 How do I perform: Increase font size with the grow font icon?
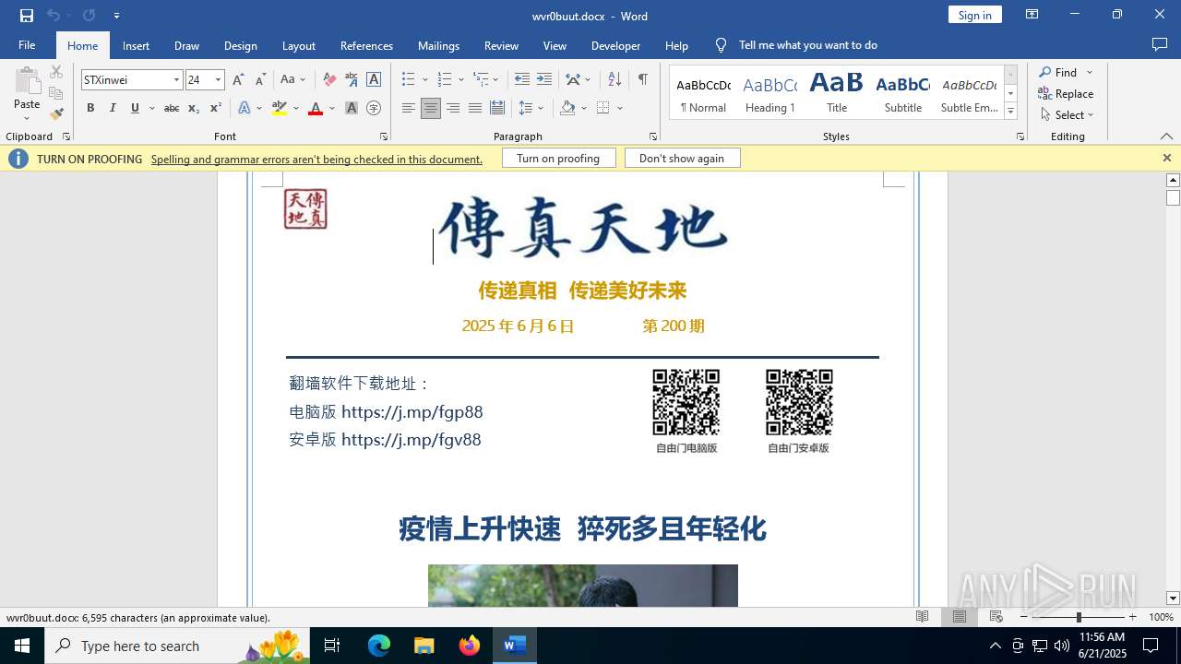coord(239,80)
